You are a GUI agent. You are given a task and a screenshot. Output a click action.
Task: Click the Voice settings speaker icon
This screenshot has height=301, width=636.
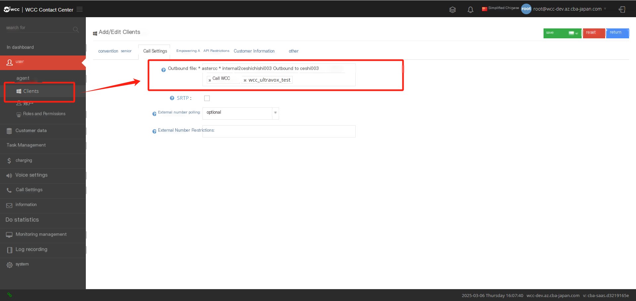click(9, 175)
